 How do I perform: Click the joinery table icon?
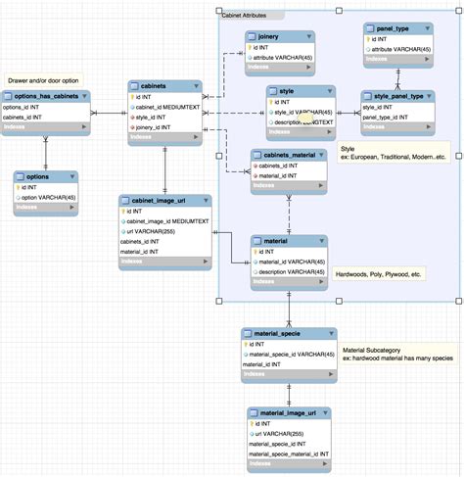(252, 37)
